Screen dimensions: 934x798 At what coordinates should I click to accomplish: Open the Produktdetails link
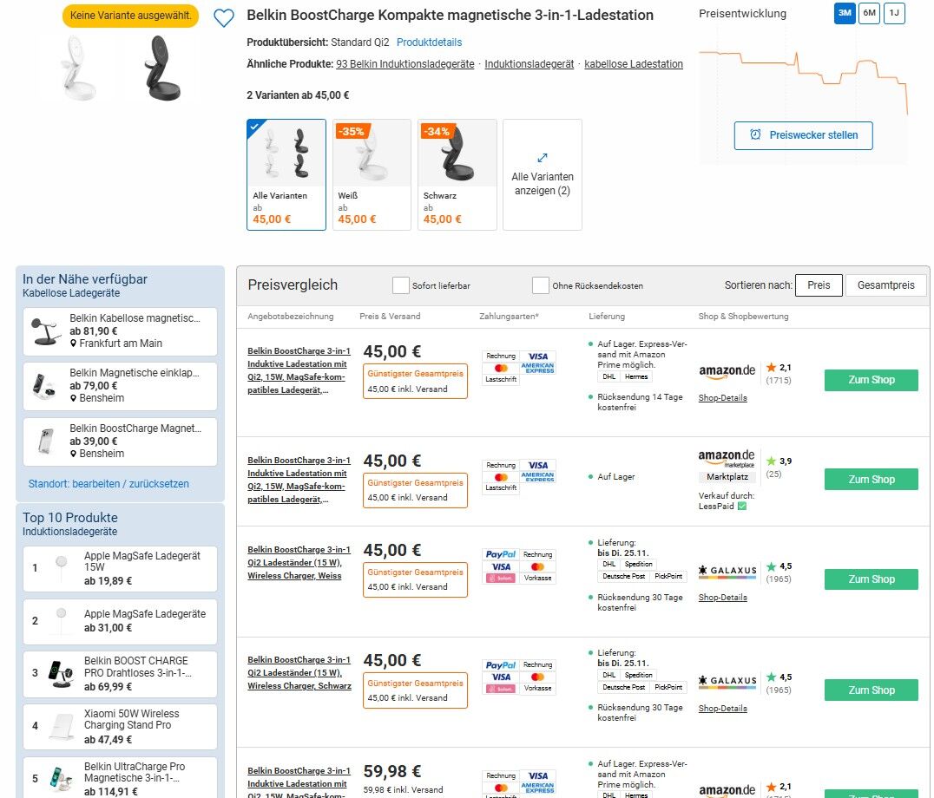429,43
